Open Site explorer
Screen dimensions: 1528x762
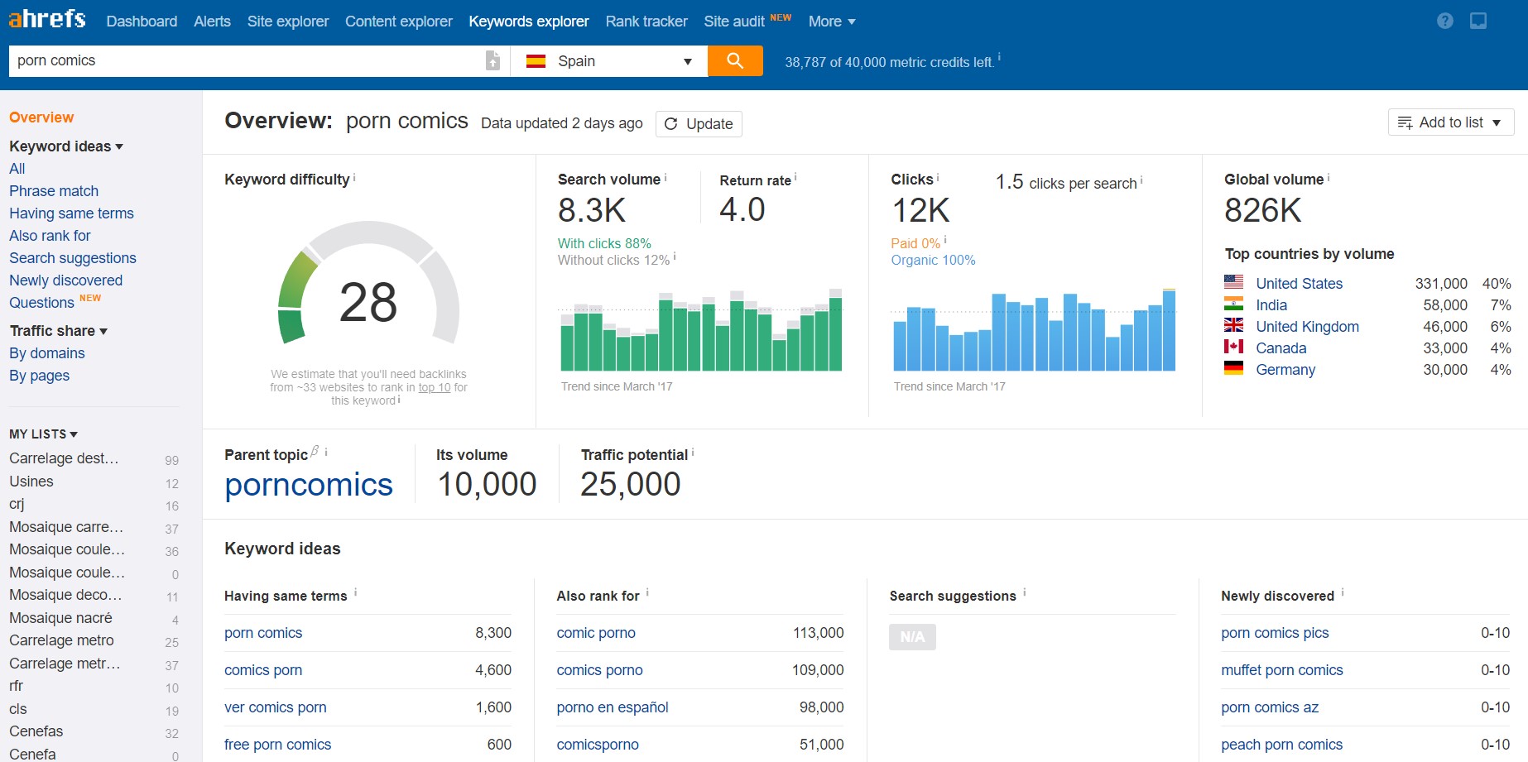(288, 22)
